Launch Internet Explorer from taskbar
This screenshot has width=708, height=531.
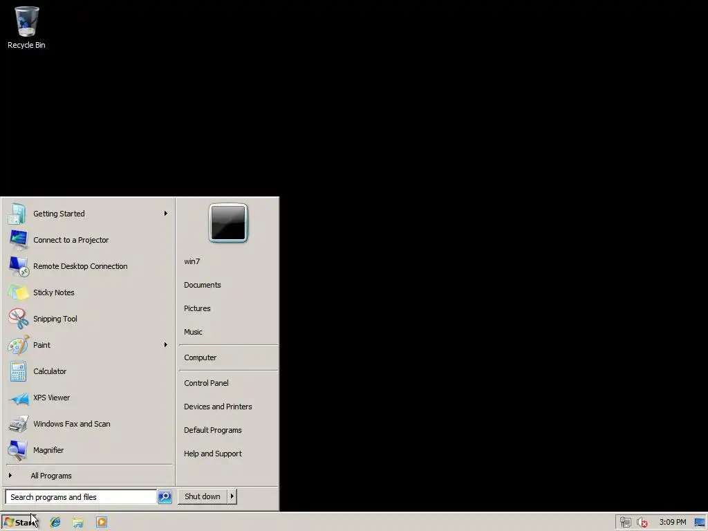55,523
